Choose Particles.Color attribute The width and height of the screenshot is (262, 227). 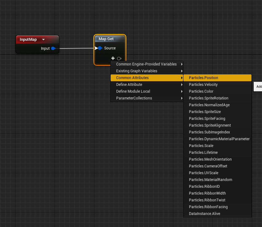tap(217, 91)
